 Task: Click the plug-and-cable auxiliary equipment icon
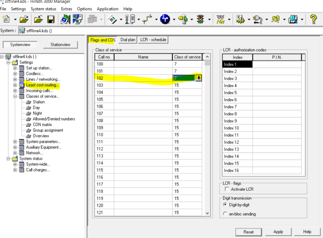(258, 19)
